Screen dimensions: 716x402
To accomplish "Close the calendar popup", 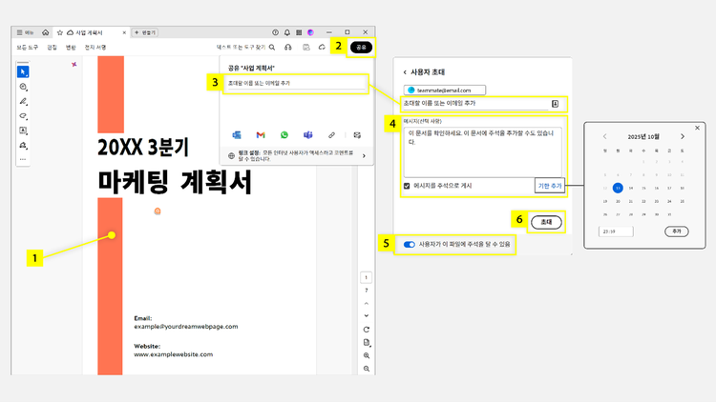I will (x=697, y=128).
